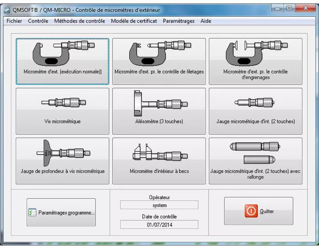Open the Fichier menu
The width and height of the screenshot is (319, 249).
(14, 21)
